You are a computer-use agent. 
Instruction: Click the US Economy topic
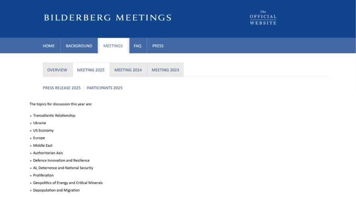pyautogui.click(x=44, y=130)
